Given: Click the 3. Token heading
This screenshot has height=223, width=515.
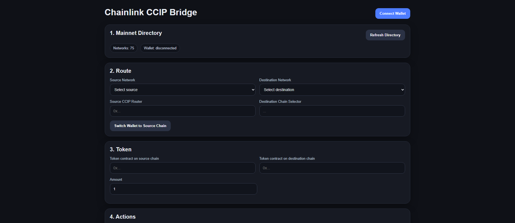Looking at the screenshot, I should coord(121,149).
